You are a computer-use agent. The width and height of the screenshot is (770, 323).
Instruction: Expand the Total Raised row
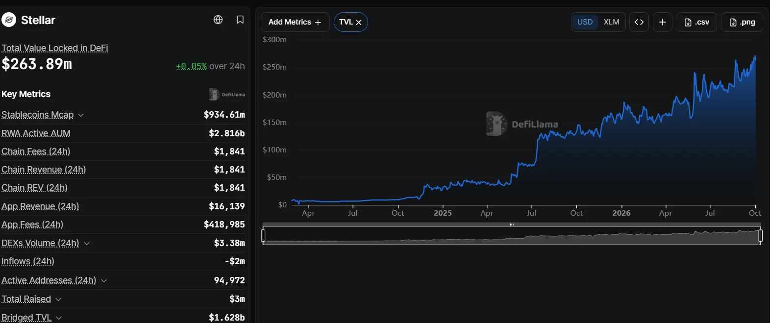pyautogui.click(x=58, y=299)
